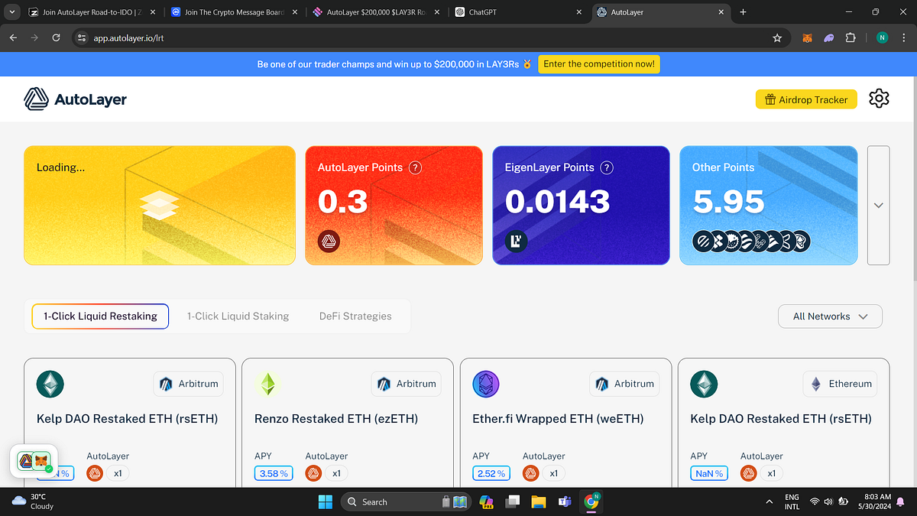Click the EigenLayer icon on the EigenLayer Points card

[x=517, y=241]
